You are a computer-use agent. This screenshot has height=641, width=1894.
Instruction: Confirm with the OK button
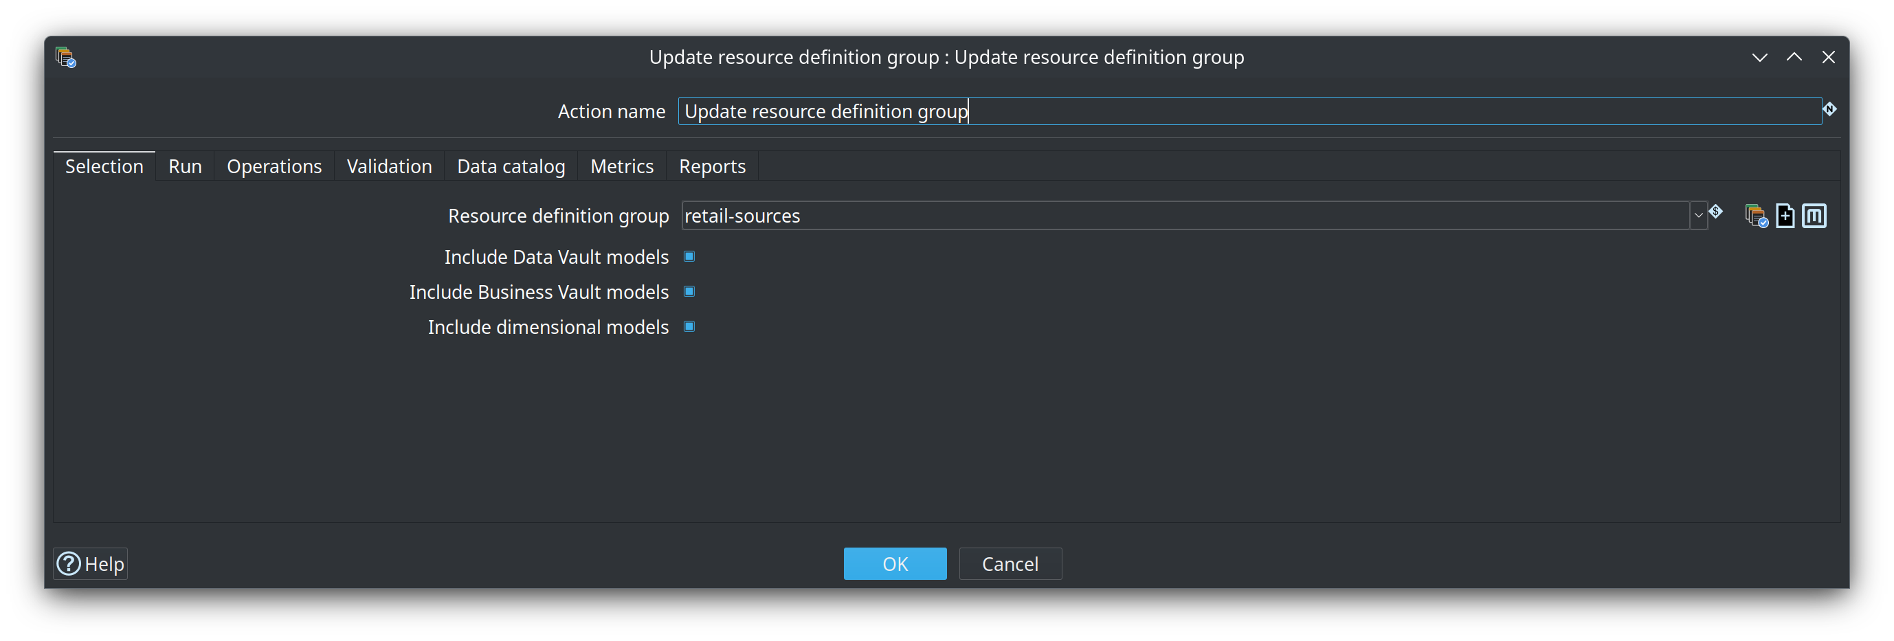895,564
